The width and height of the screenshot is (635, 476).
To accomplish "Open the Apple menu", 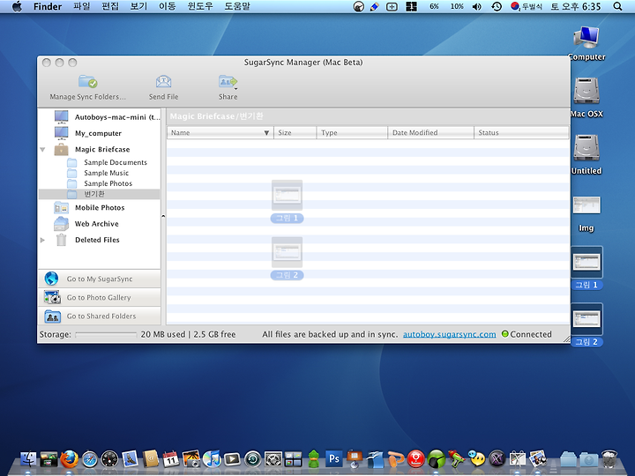I will 17,6.
